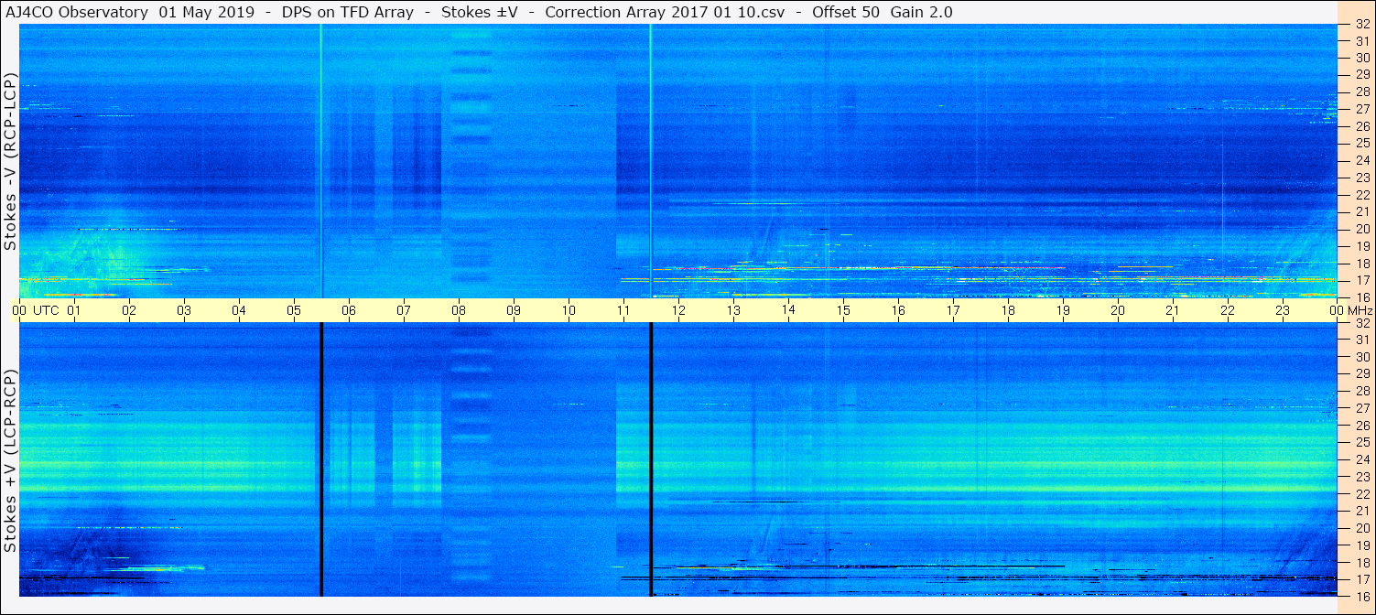Click the 32 MHz label of the upper panel

point(1362,25)
